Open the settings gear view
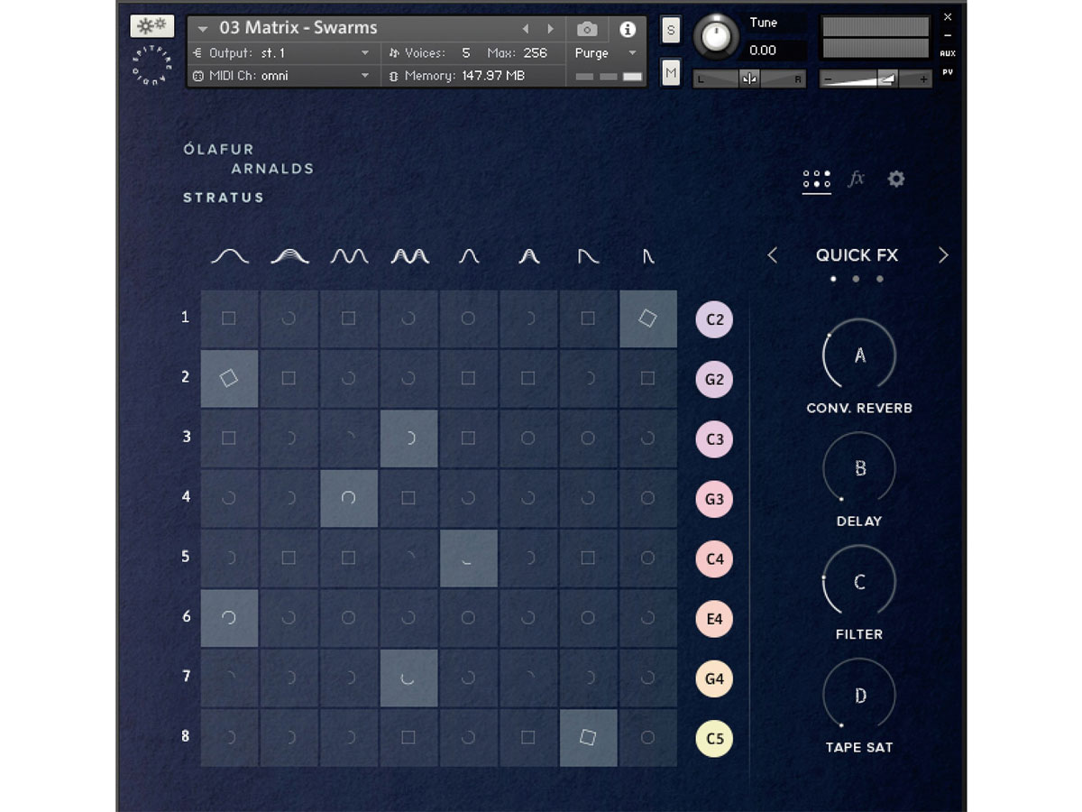Screen dimensions: 1082x812 tap(895, 179)
